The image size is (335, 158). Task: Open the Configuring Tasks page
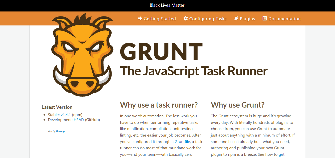pyautogui.click(x=205, y=19)
